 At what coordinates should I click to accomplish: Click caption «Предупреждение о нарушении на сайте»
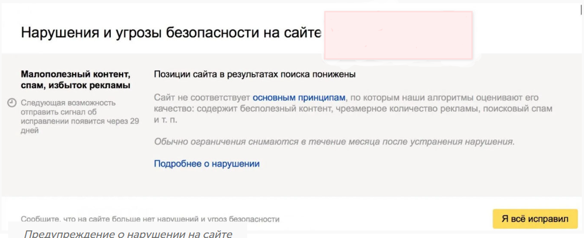coord(128,234)
